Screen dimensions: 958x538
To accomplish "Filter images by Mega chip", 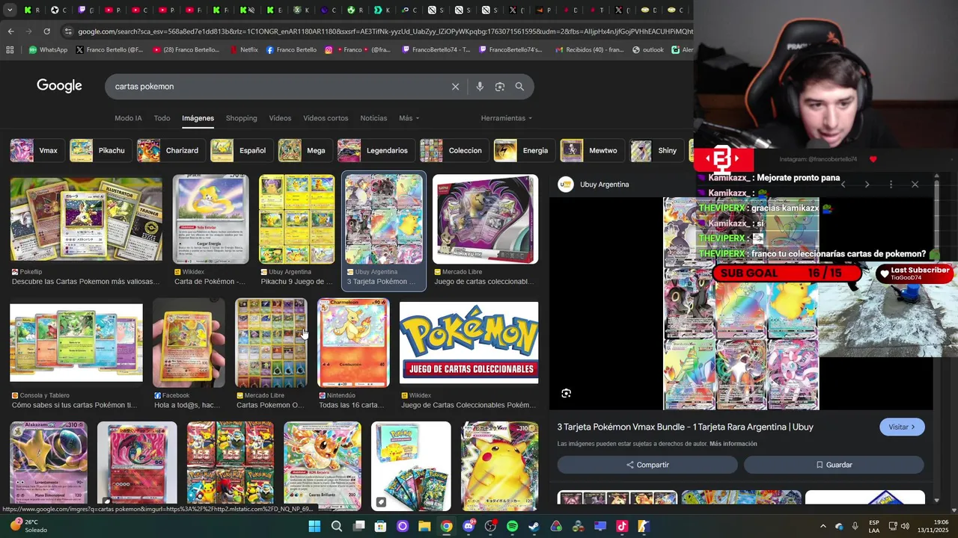I will [304, 150].
